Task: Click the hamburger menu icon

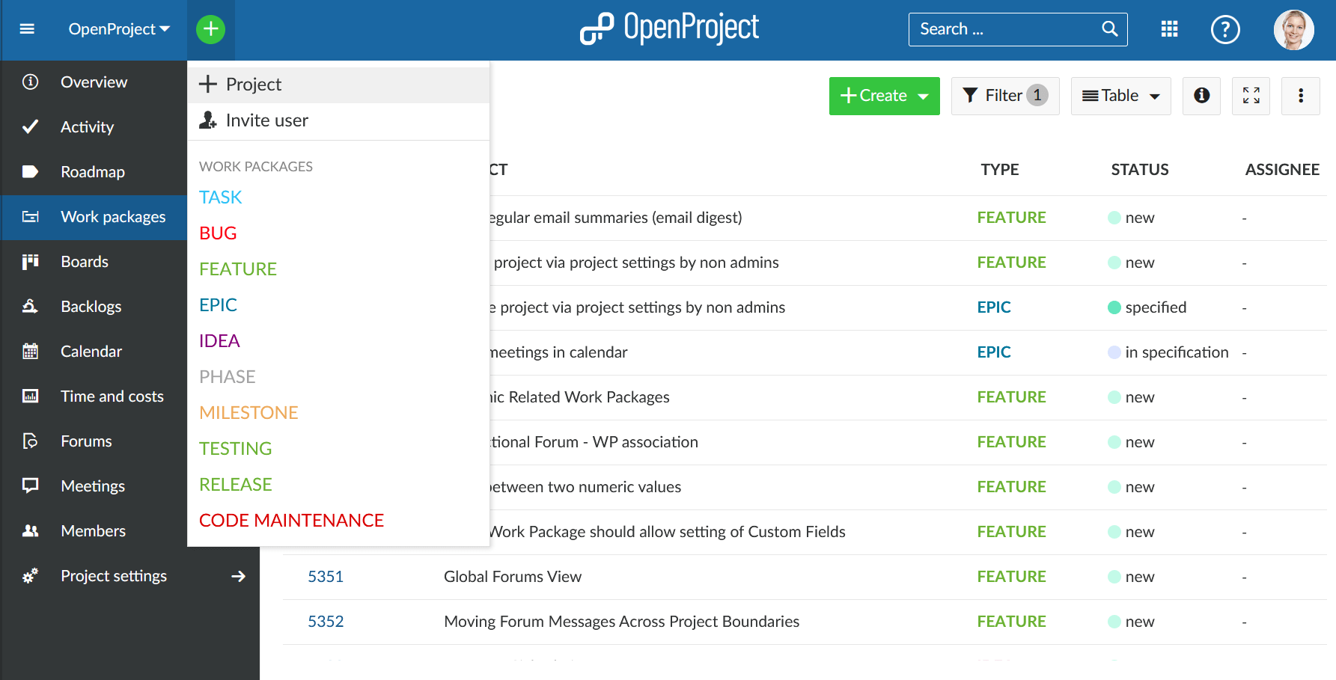Action: coord(27,29)
